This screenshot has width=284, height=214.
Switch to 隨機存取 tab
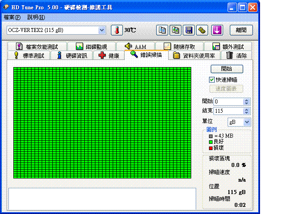179,47
